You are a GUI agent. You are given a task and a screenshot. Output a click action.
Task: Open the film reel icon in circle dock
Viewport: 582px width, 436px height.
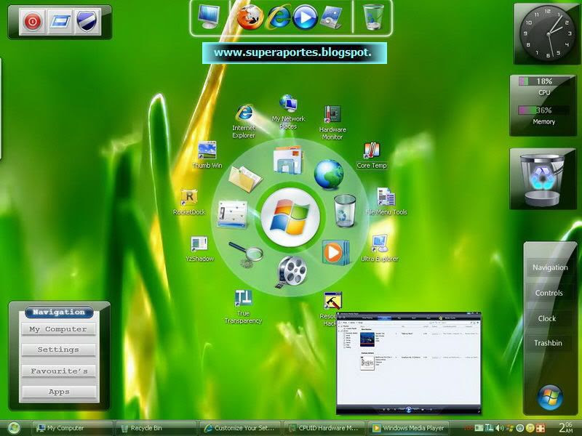tap(292, 272)
